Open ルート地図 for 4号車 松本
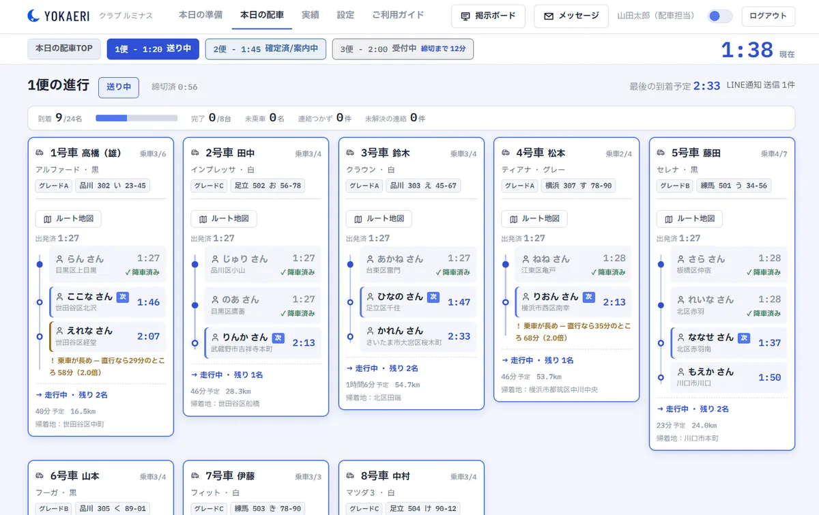The height and width of the screenshot is (515, 819). click(534, 219)
